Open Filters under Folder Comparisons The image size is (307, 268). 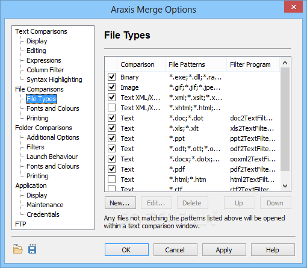click(x=36, y=147)
